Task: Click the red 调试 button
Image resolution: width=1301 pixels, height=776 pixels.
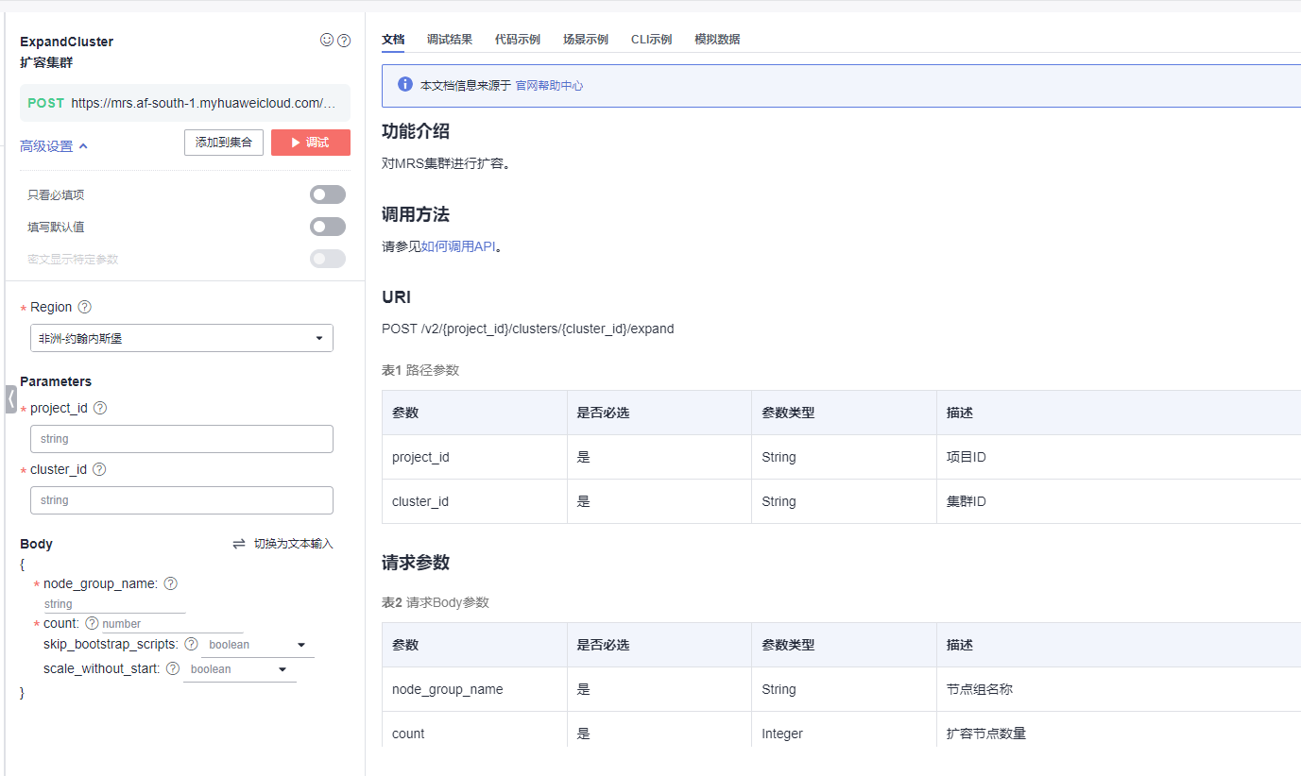Action: click(311, 143)
